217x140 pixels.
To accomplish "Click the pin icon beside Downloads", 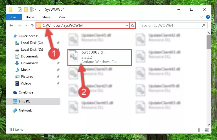I will 58,63.
